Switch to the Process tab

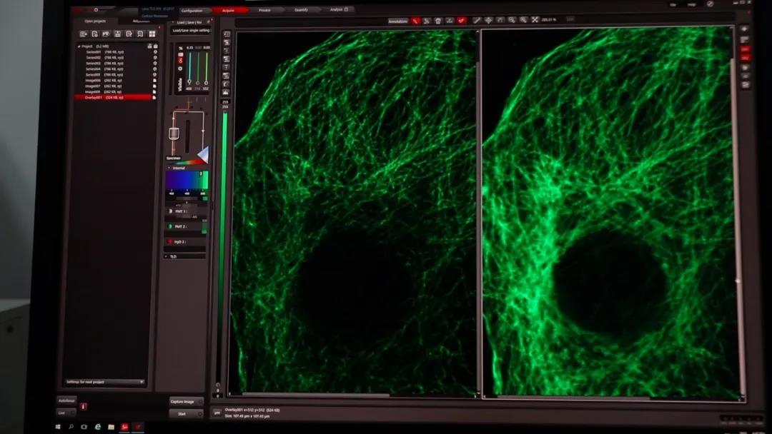[264, 10]
